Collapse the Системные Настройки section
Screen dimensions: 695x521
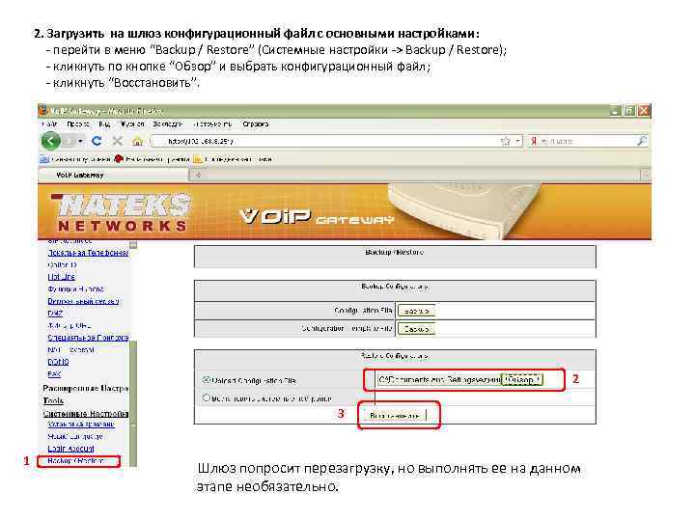coord(86,413)
